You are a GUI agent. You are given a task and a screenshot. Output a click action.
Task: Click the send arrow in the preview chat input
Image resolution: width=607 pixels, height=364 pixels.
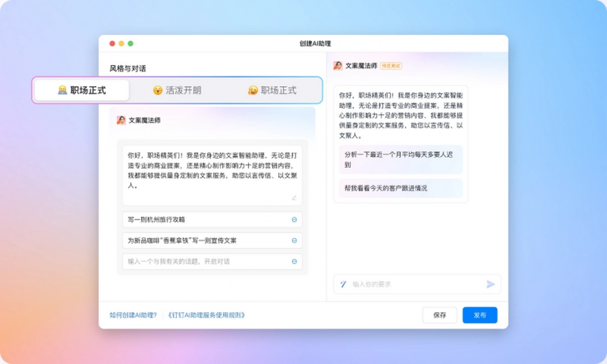click(x=490, y=284)
